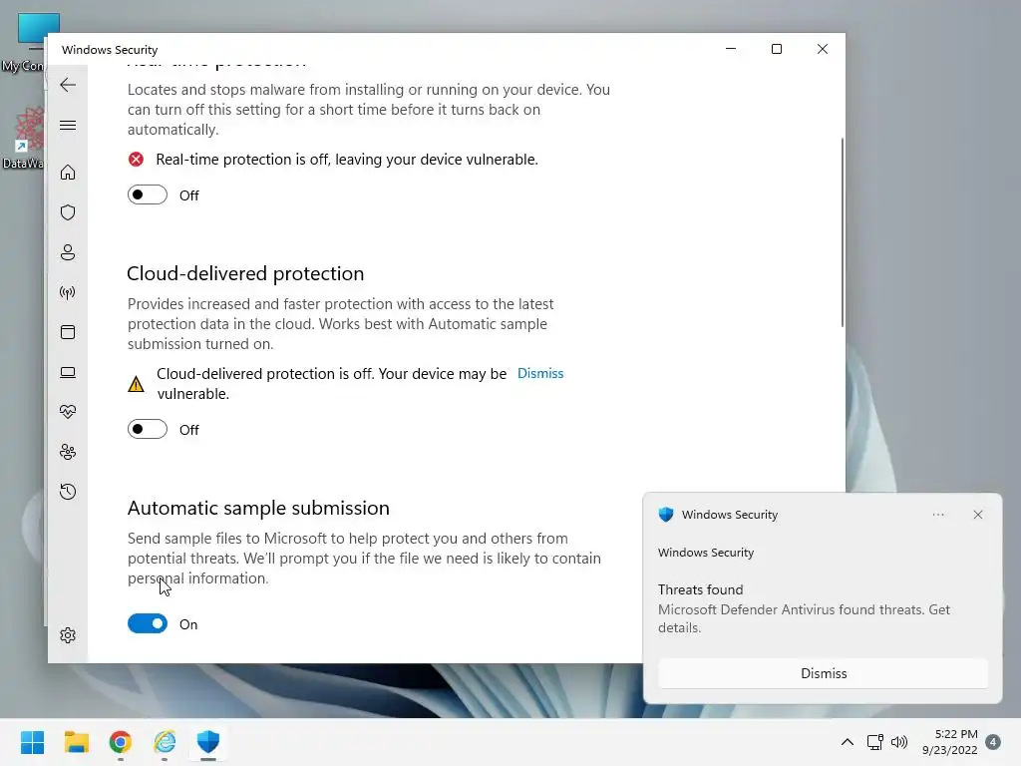1021x766 pixels.
Task: Open the hamburger navigation menu
Action: [x=68, y=125]
